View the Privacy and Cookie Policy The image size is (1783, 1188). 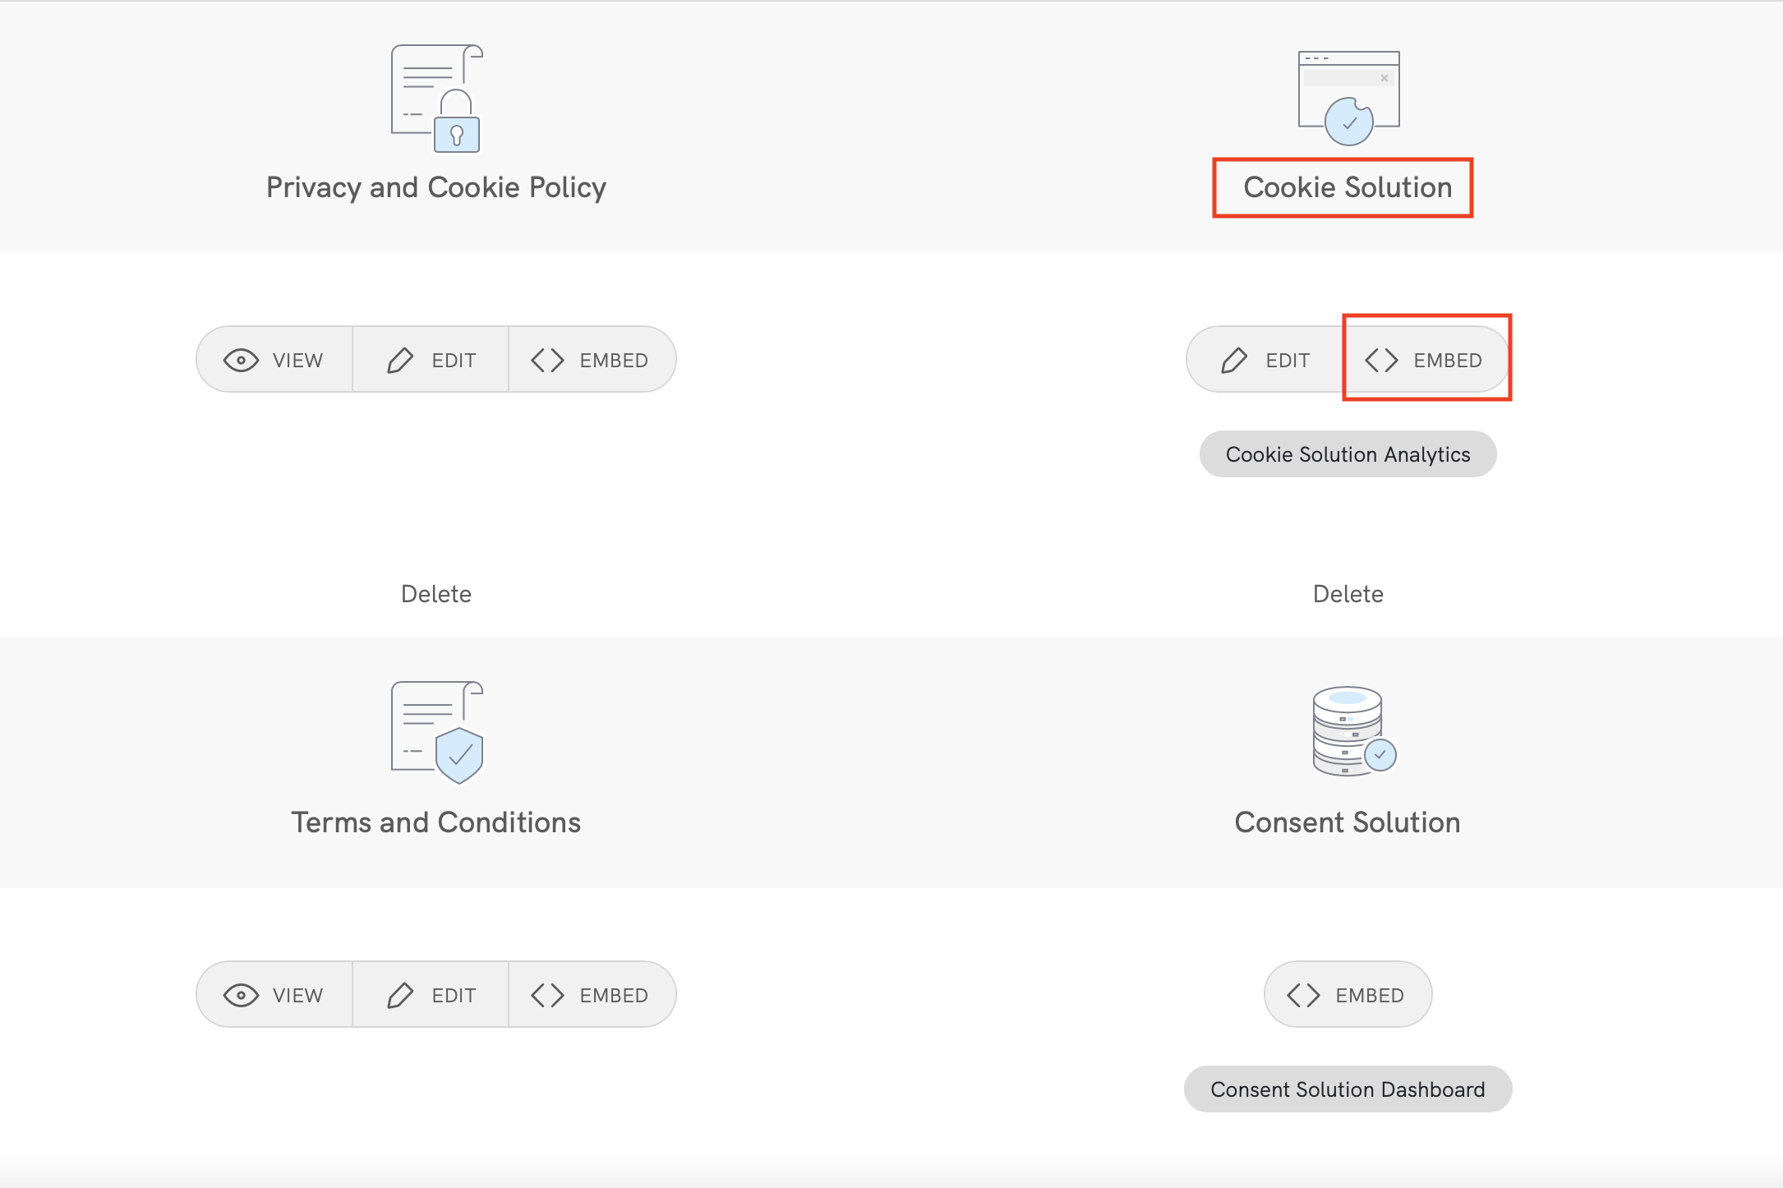point(274,359)
